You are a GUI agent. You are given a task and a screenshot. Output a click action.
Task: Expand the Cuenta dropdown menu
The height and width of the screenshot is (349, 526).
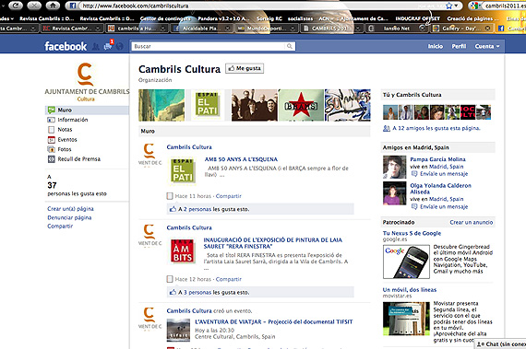[487, 46]
